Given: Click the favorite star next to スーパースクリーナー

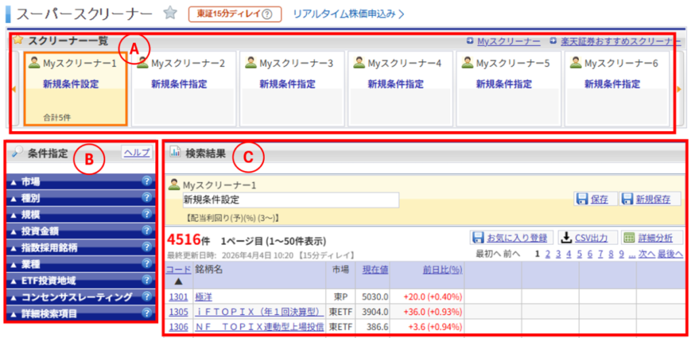Looking at the screenshot, I should tap(170, 13).
